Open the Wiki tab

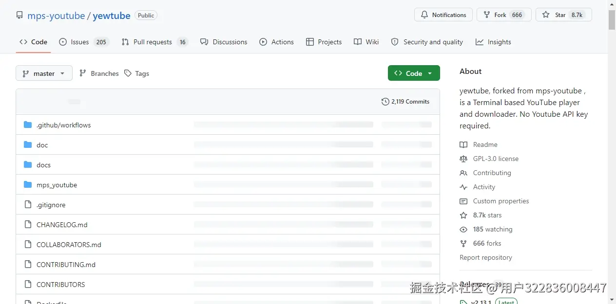[366, 42]
